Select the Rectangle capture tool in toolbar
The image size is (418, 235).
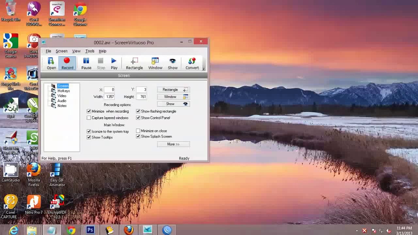pyautogui.click(x=134, y=63)
